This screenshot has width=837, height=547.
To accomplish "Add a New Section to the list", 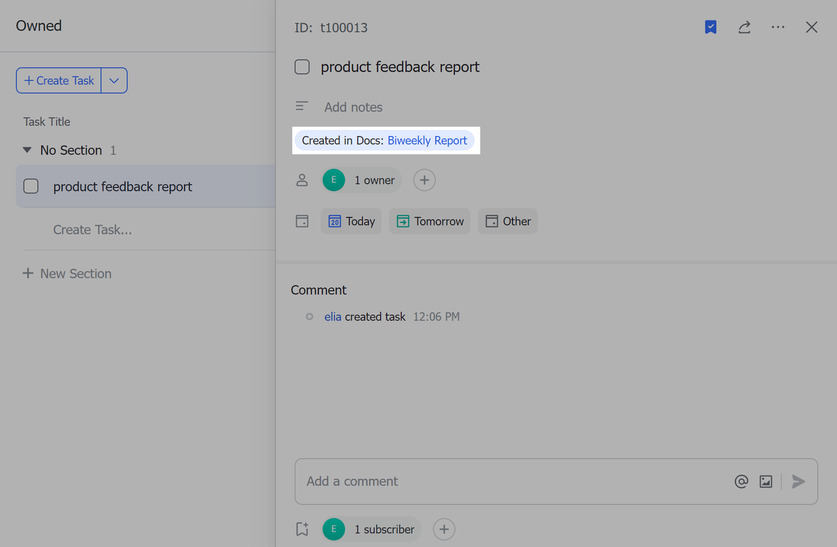I will coord(67,273).
